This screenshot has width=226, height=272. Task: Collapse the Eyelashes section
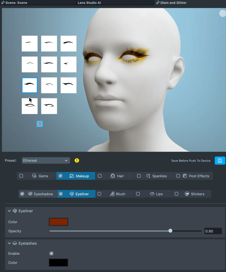pos(10,243)
